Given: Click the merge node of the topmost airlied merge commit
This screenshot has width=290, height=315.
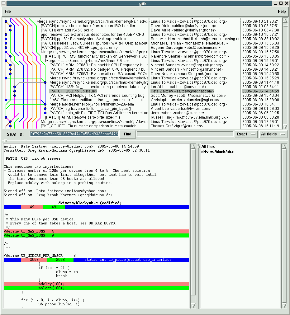Looking at the screenshot, I should [6, 21].
